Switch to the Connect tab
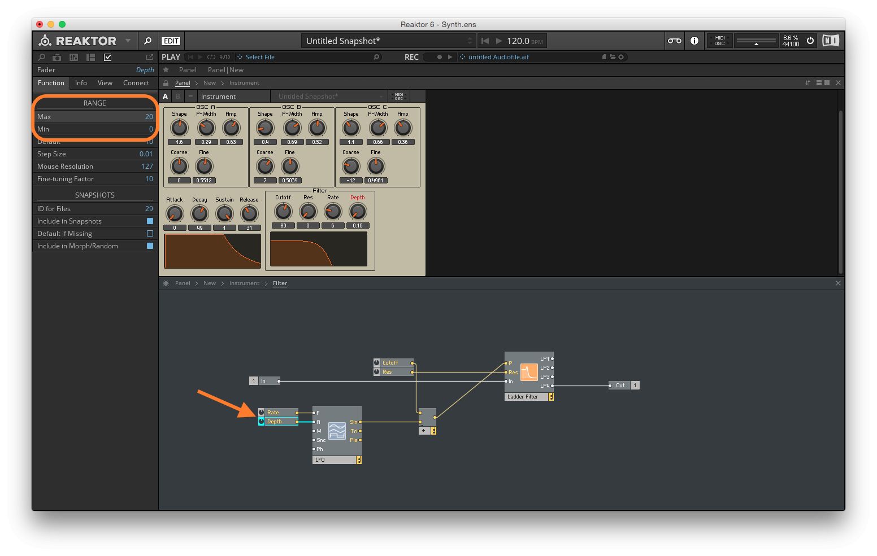877x556 pixels. (x=136, y=83)
